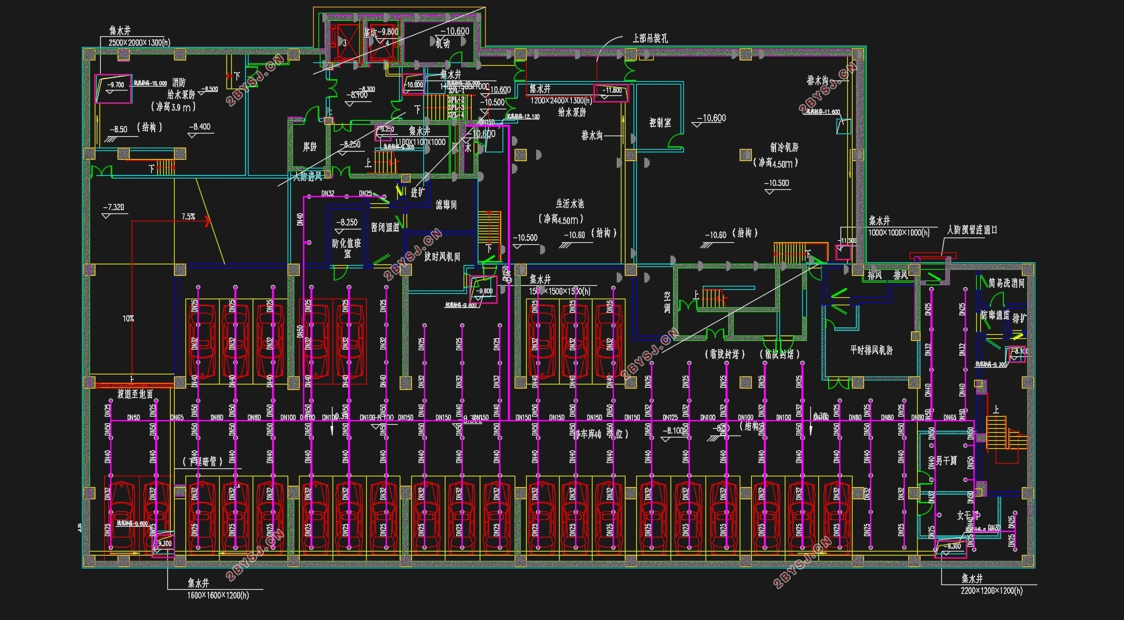Screen dimensions: 1124x620
Task: Select the 上部吊装孔 annotation label
Action: [650, 38]
